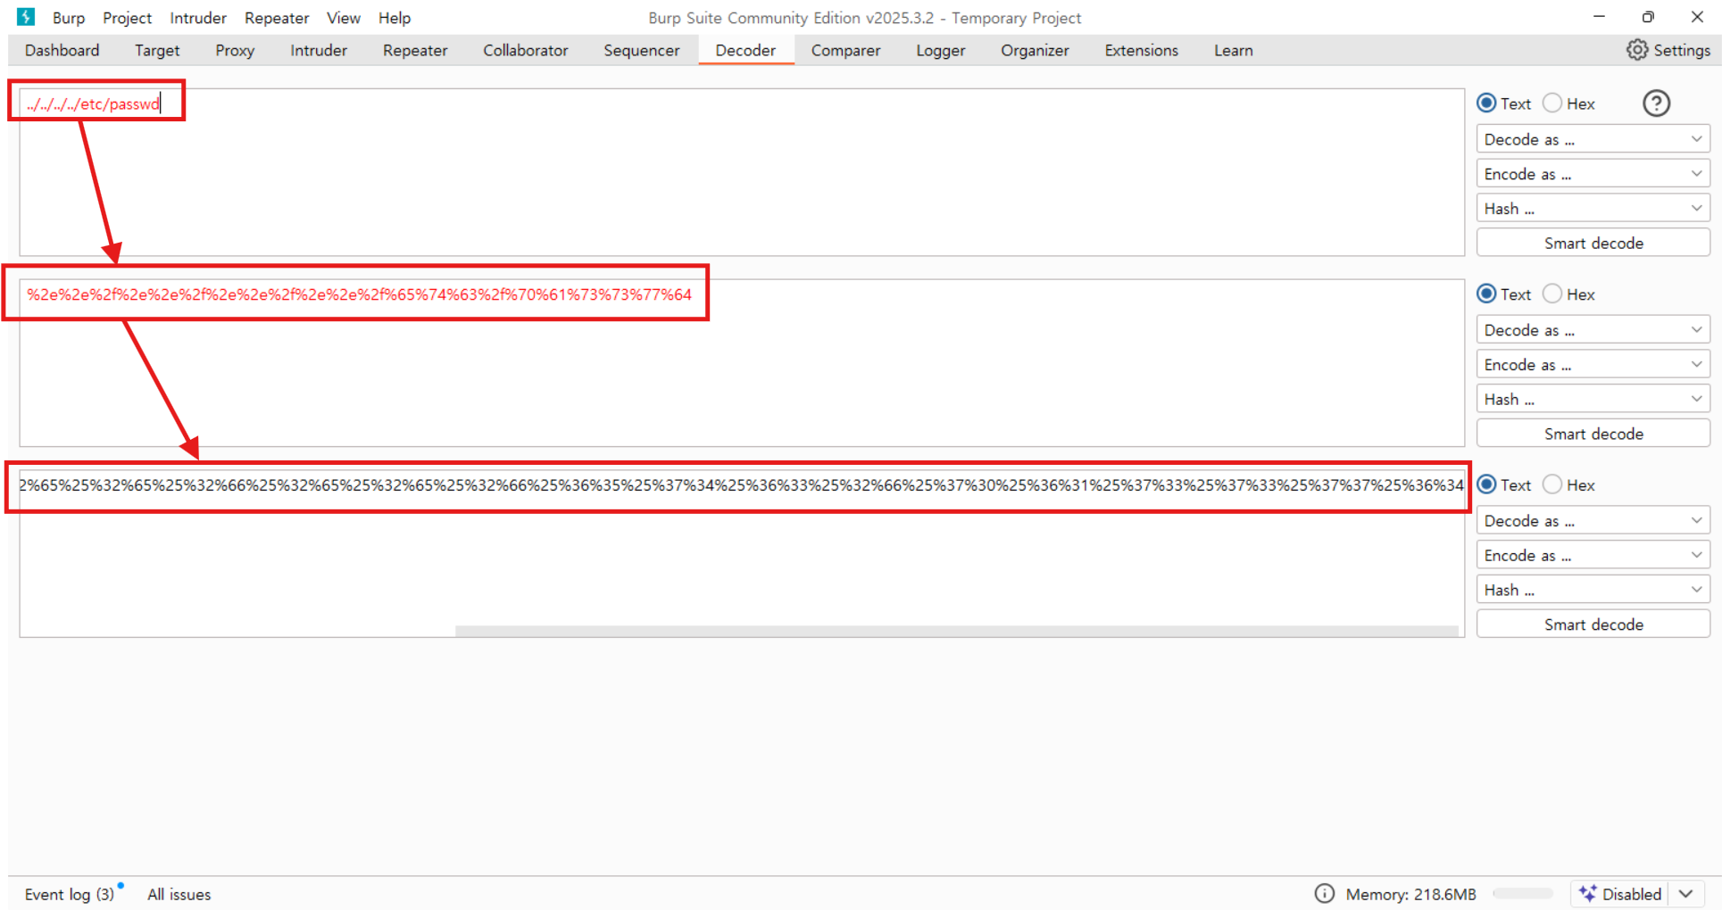The height and width of the screenshot is (910, 1722).
Task: Select Hex radio for third decoder row
Action: click(x=1552, y=484)
